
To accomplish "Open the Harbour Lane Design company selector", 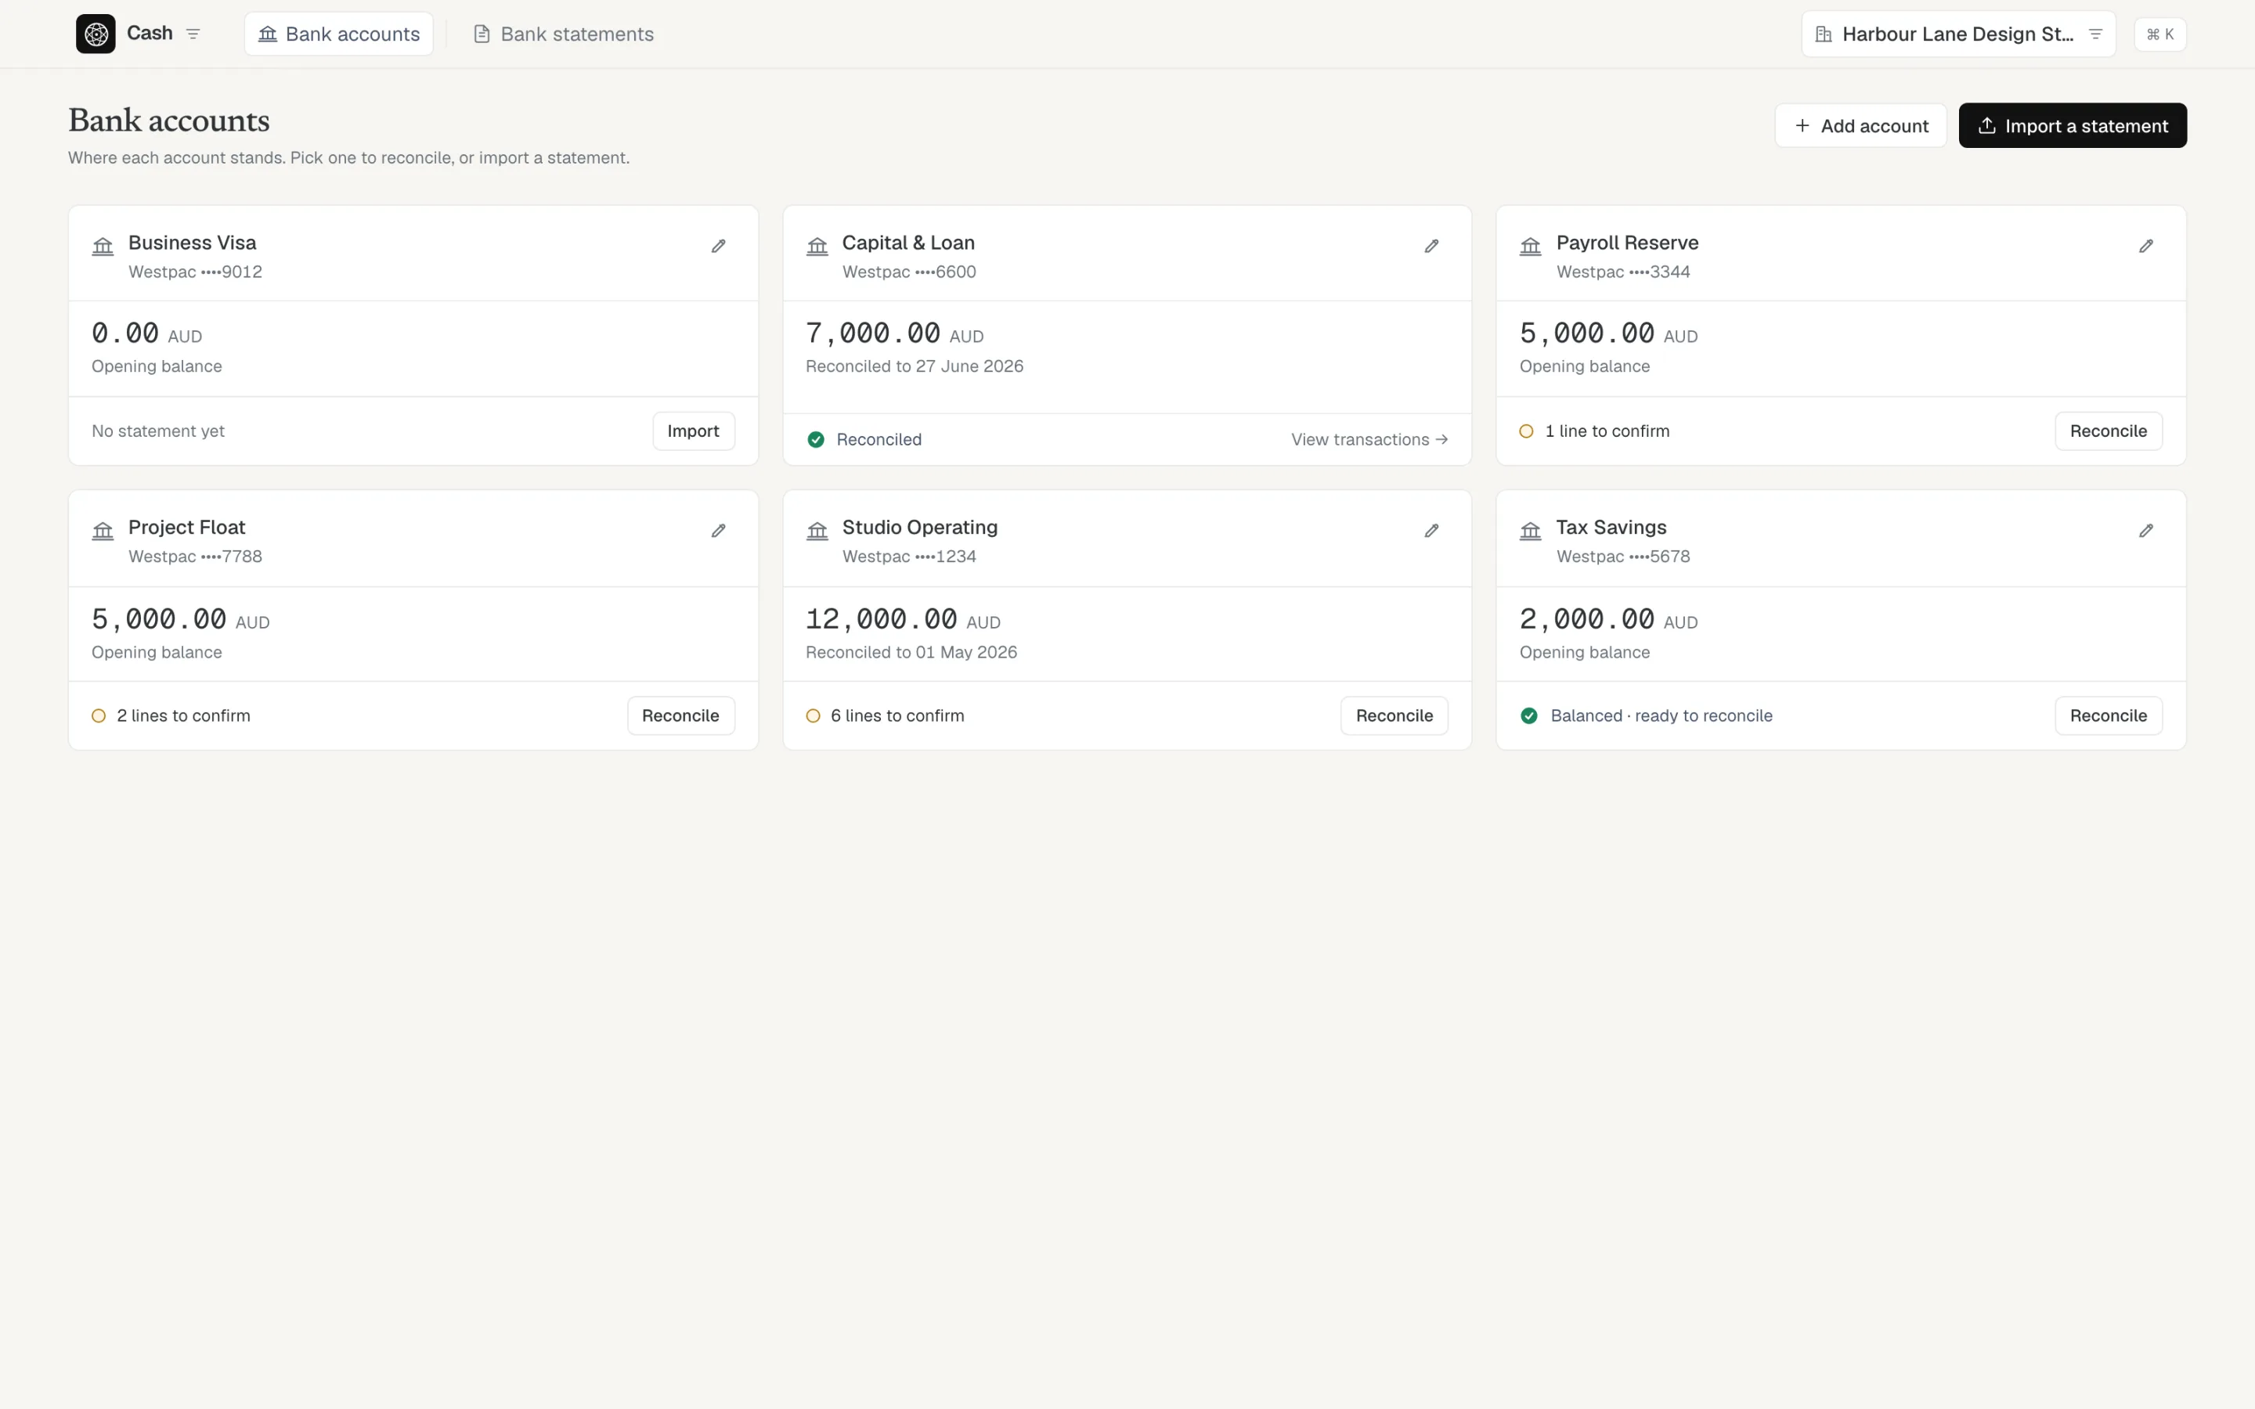I will point(1957,34).
